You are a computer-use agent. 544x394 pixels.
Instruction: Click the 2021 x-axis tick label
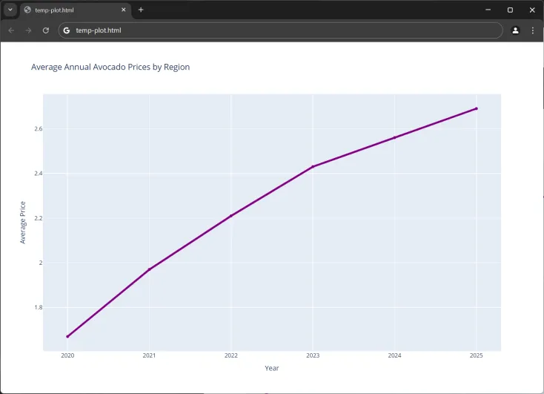tap(149, 355)
